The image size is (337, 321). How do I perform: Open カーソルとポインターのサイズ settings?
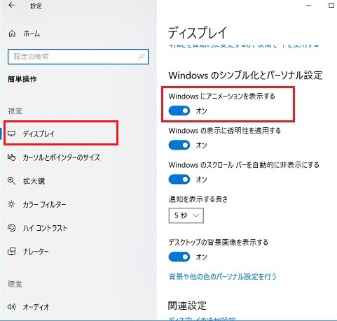tap(62, 157)
